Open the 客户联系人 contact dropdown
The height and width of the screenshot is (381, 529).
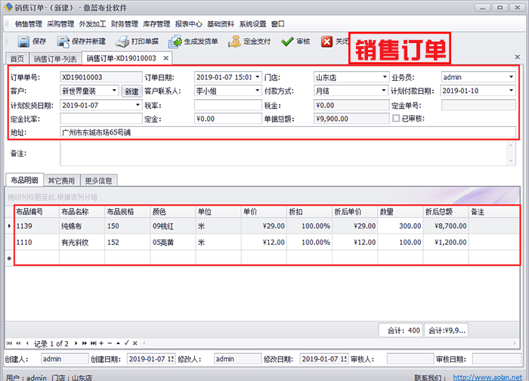(259, 91)
